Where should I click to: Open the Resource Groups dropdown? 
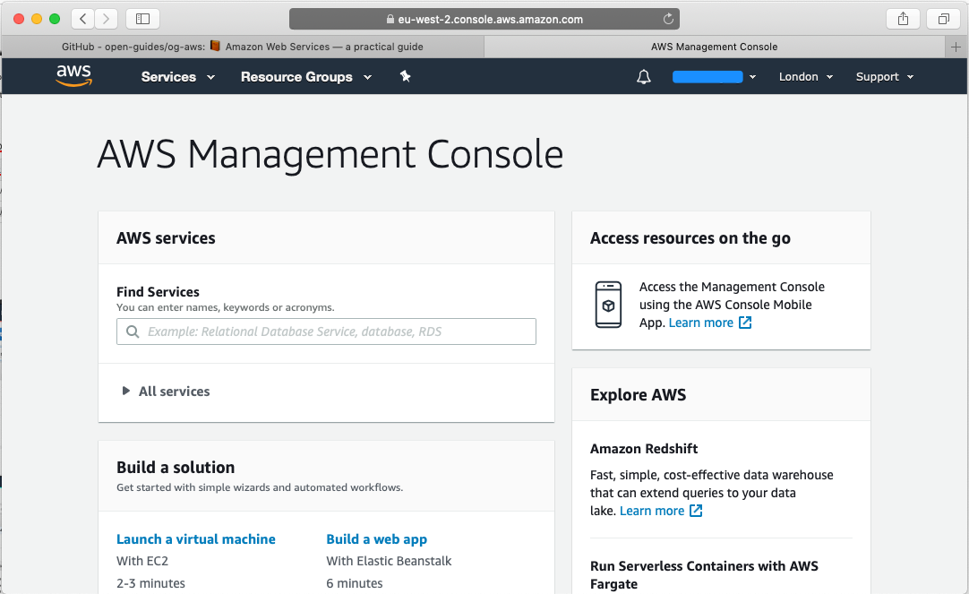(306, 77)
